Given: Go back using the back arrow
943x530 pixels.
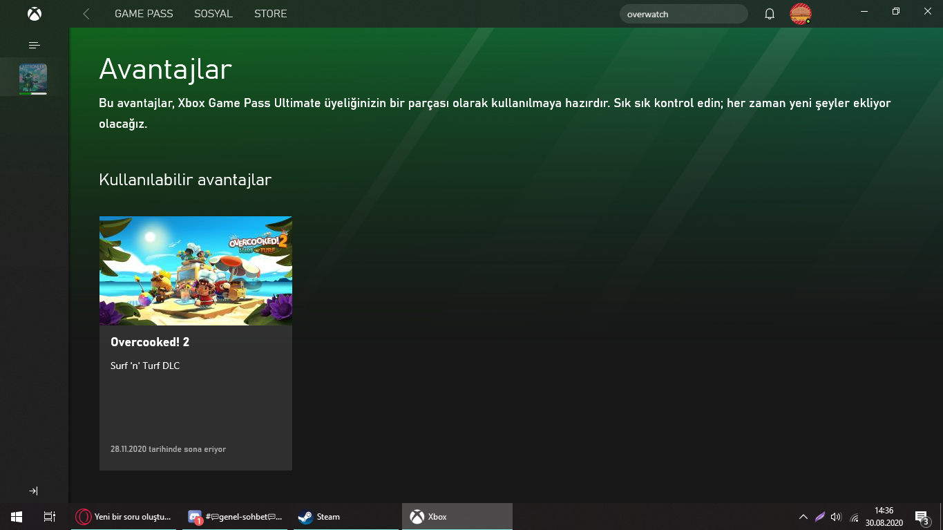Looking at the screenshot, I should [x=86, y=14].
